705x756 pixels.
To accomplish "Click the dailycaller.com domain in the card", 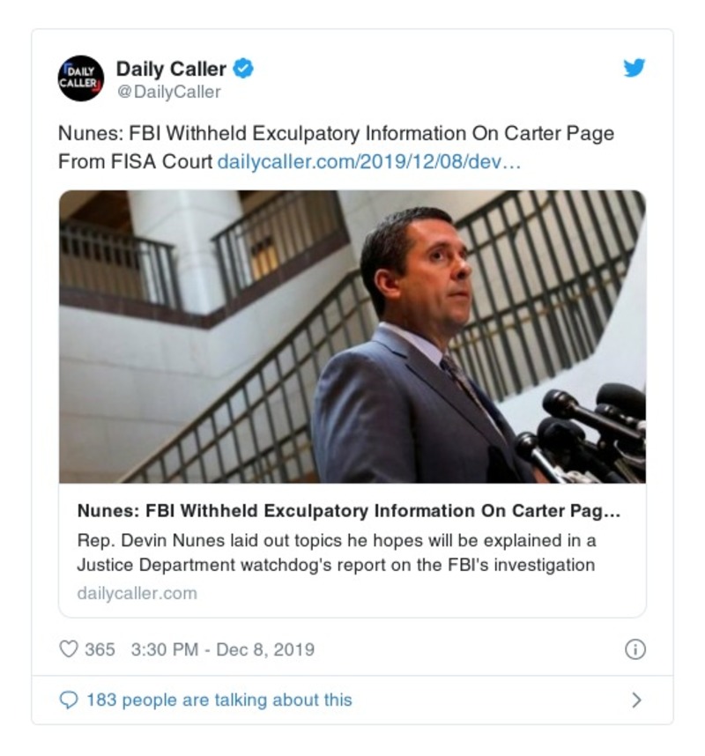I will click(x=137, y=593).
